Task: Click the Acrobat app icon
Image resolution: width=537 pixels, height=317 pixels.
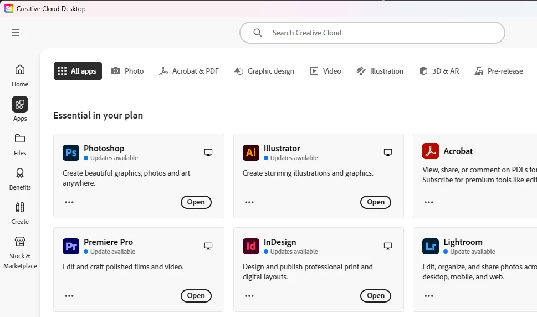Action: click(x=431, y=151)
